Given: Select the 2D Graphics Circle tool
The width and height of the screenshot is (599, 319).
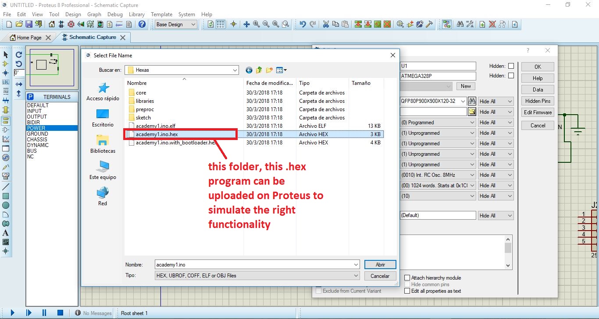Looking at the screenshot, I should (x=6, y=205).
